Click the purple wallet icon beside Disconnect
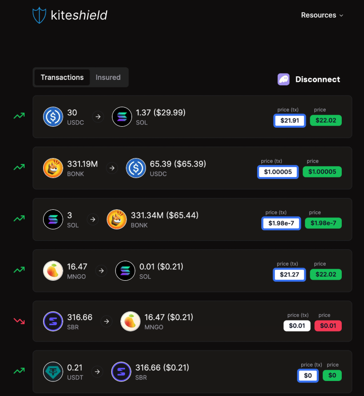364x396 pixels. [x=284, y=79]
